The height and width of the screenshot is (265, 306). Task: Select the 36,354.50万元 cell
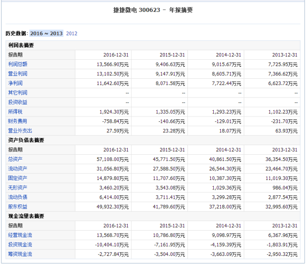click(x=282, y=159)
